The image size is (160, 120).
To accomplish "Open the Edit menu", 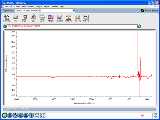I will [x=11, y=7].
